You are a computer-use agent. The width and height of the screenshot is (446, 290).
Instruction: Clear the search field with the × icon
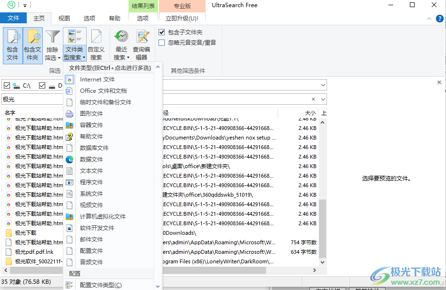pos(313,99)
